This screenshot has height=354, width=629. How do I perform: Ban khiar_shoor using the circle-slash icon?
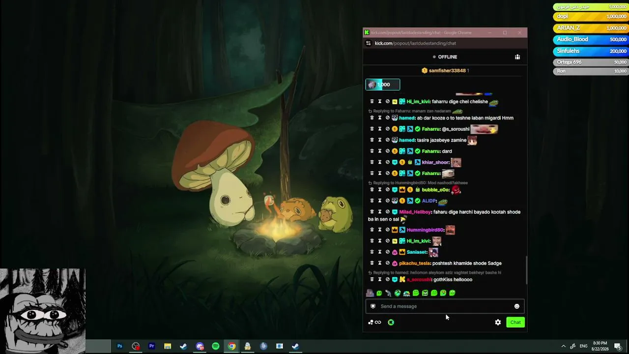pos(387,162)
